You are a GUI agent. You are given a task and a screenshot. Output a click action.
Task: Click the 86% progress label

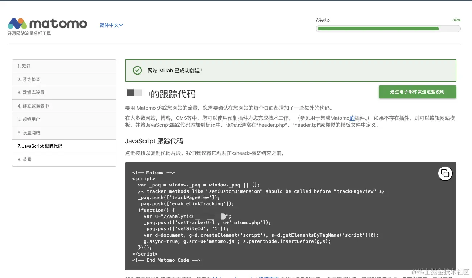[x=456, y=20]
